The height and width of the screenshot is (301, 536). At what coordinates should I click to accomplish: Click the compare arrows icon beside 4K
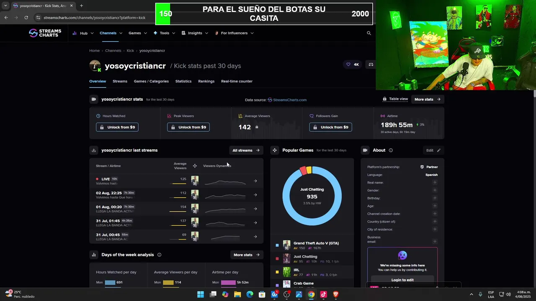(371, 64)
